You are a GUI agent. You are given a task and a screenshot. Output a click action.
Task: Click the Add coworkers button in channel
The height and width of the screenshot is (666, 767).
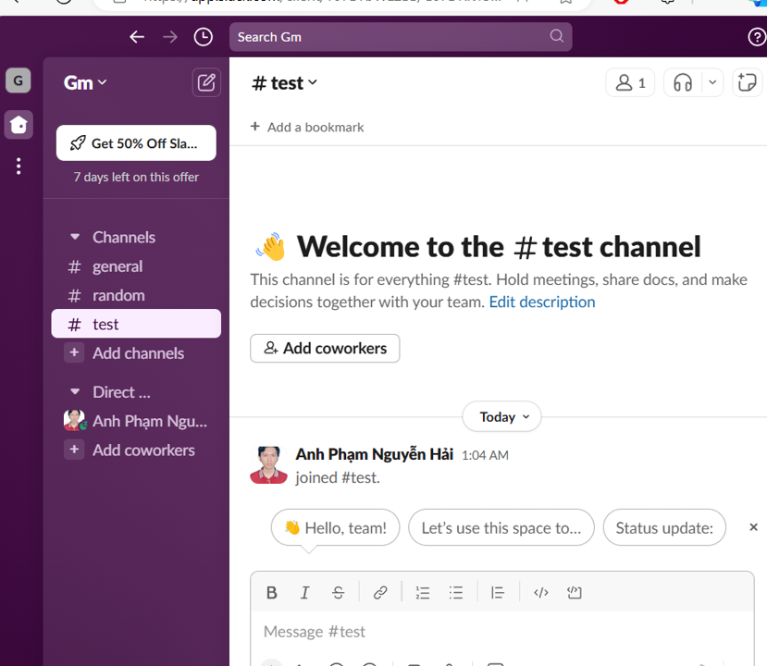point(325,348)
